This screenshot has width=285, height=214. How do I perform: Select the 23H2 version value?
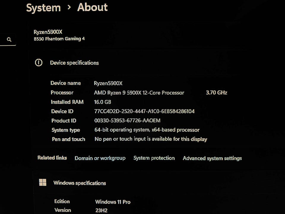[x=101, y=210]
